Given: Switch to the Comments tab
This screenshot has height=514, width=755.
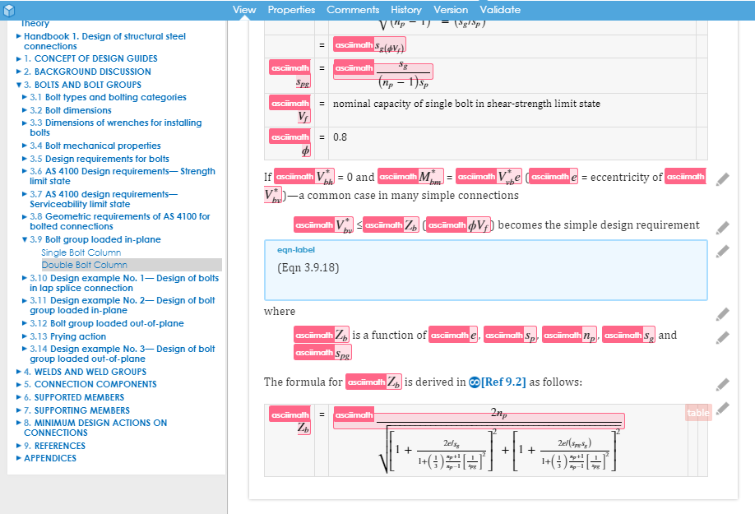Looking at the screenshot, I should (353, 9).
